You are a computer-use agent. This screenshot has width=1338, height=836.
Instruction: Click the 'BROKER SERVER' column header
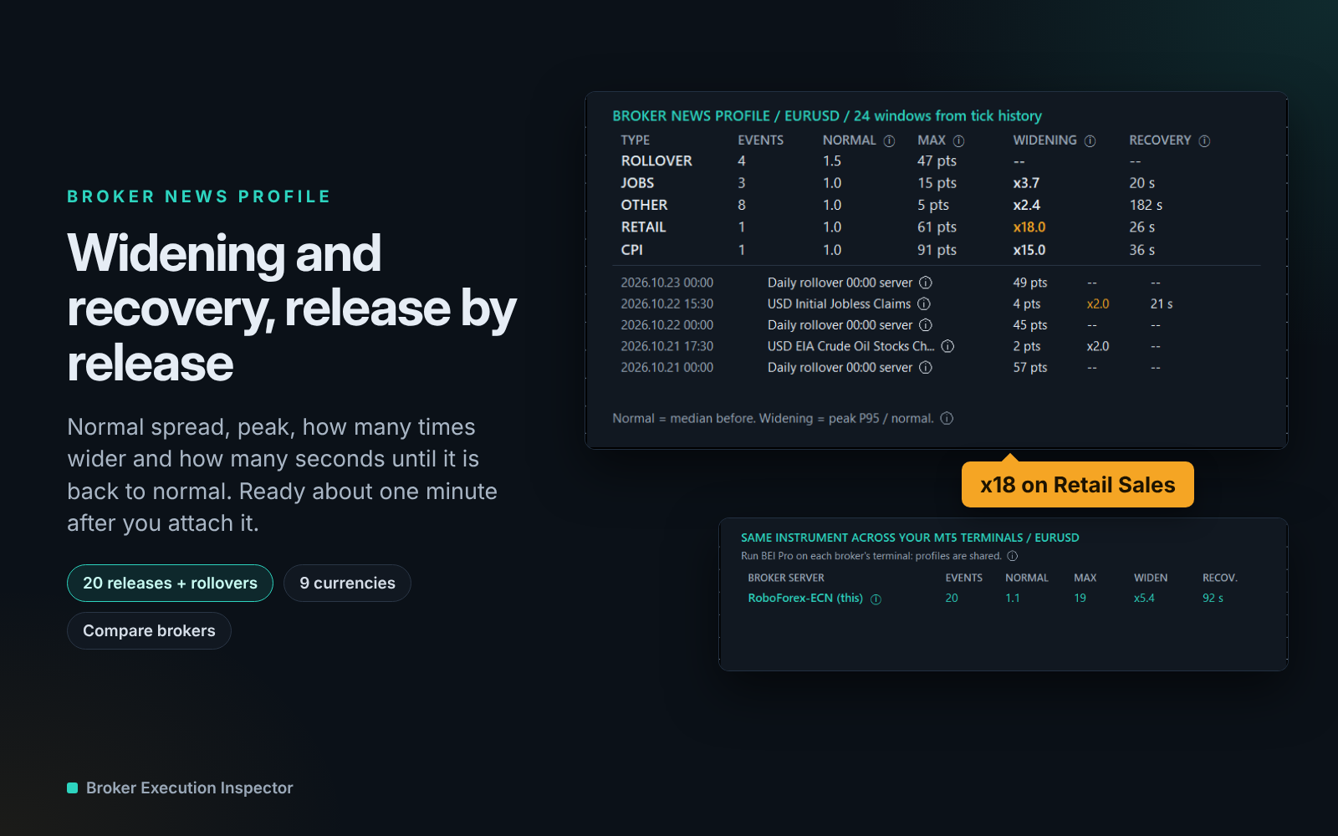pyautogui.click(x=786, y=578)
